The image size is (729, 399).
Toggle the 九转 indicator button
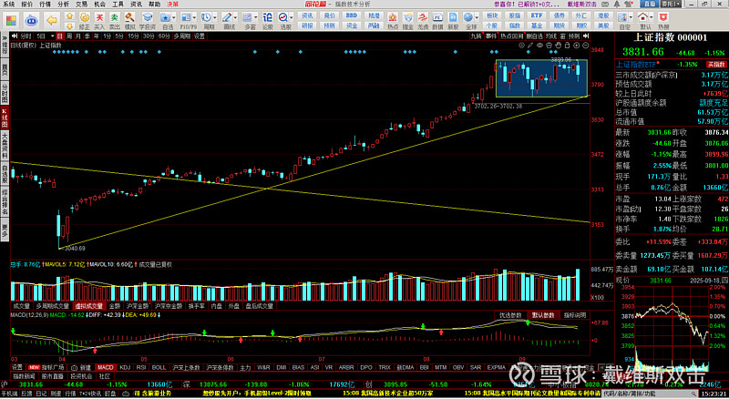476,36
